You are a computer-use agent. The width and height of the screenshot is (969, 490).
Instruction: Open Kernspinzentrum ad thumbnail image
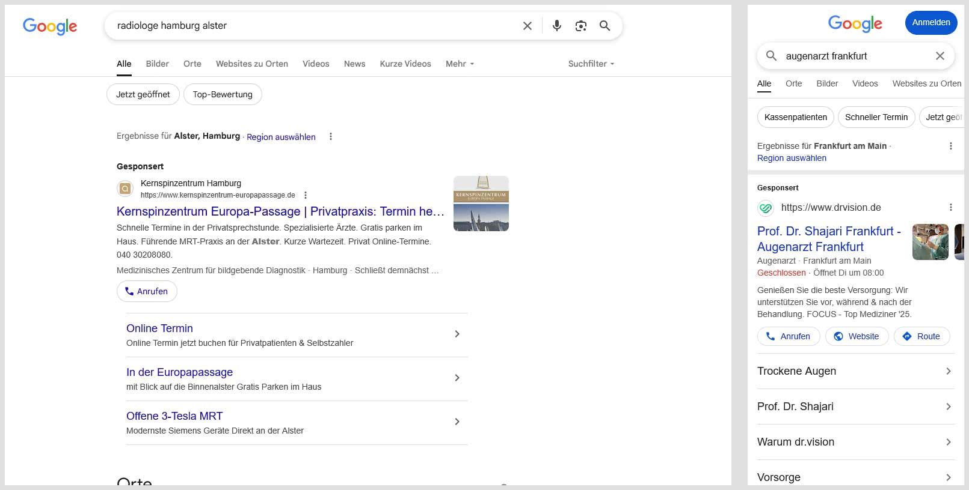(x=481, y=204)
